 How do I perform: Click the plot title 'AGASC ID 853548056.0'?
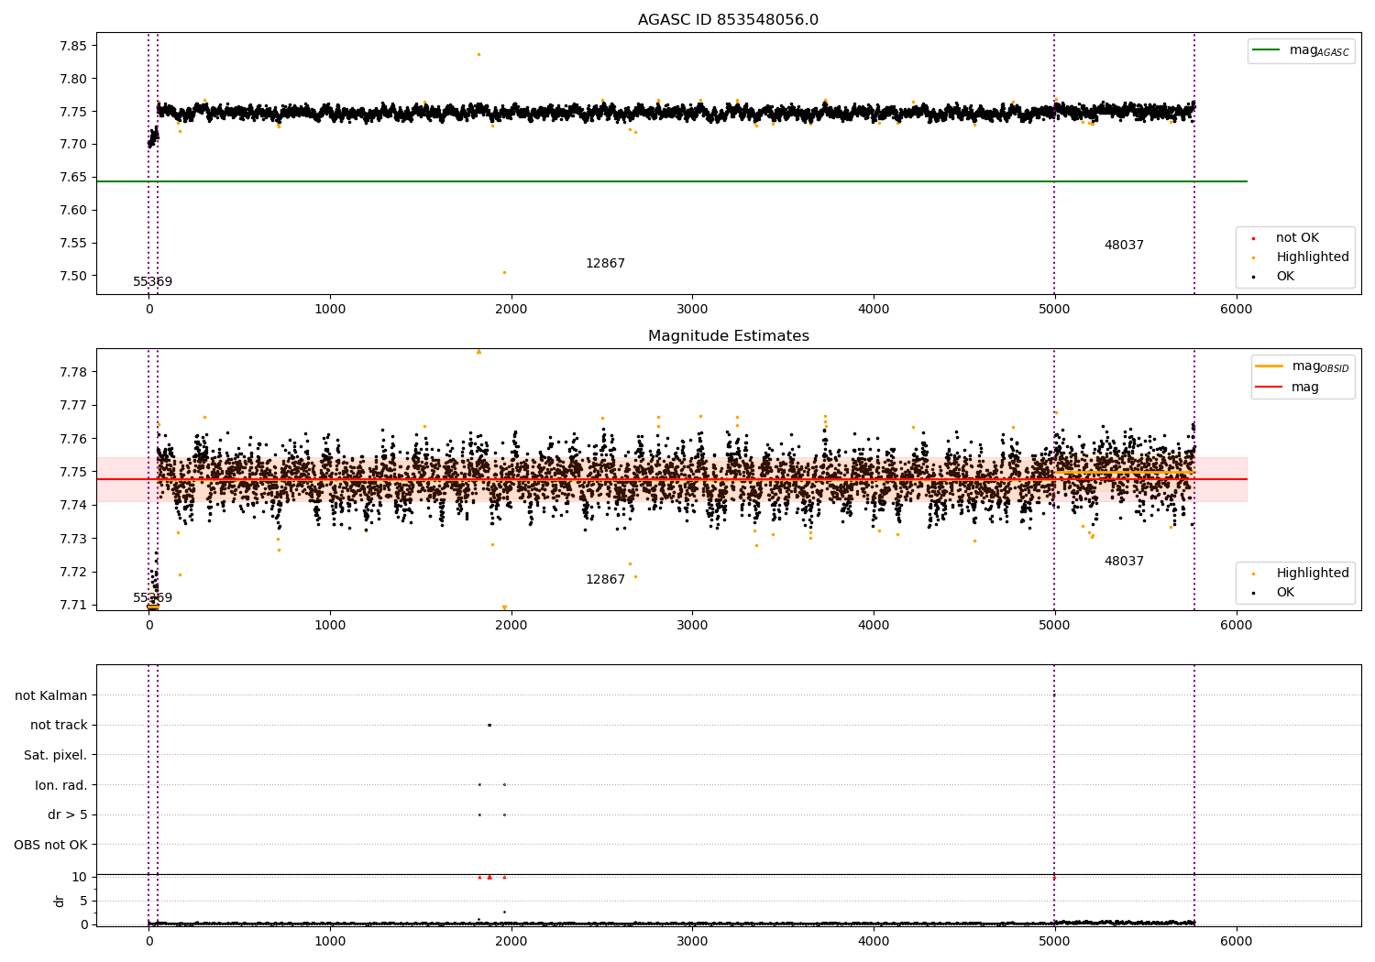click(x=728, y=20)
